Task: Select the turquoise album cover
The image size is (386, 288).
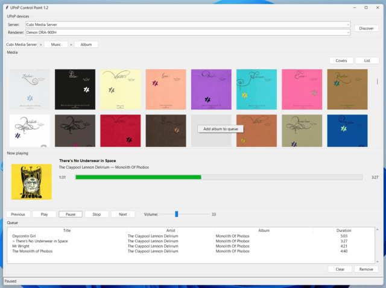Action: (x=256, y=89)
